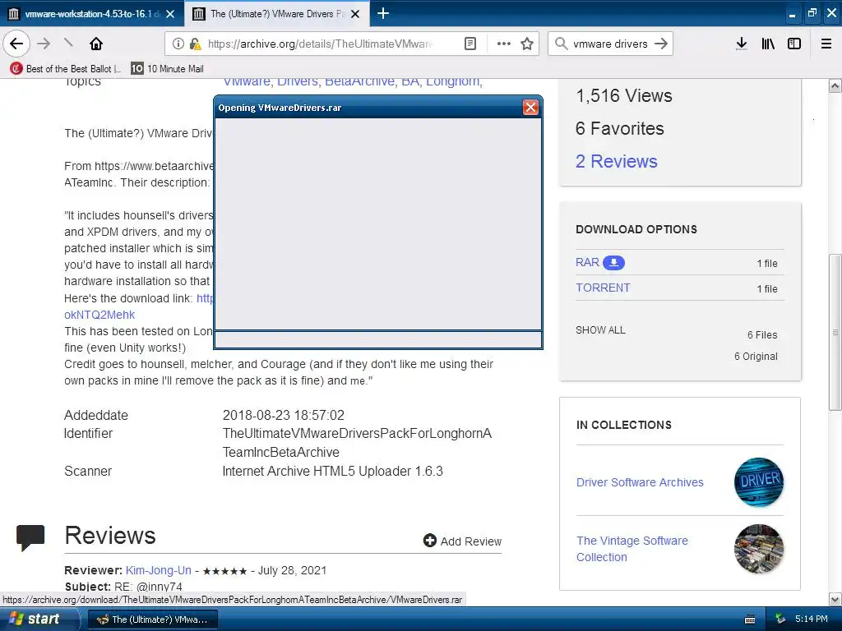Image resolution: width=842 pixels, height=631 pixels.
Task: Click the blue RAR download icon
Action: (613, 262)
